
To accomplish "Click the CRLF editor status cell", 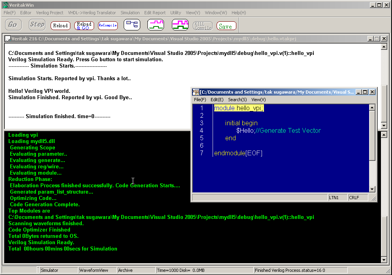I will click(358, 198).
